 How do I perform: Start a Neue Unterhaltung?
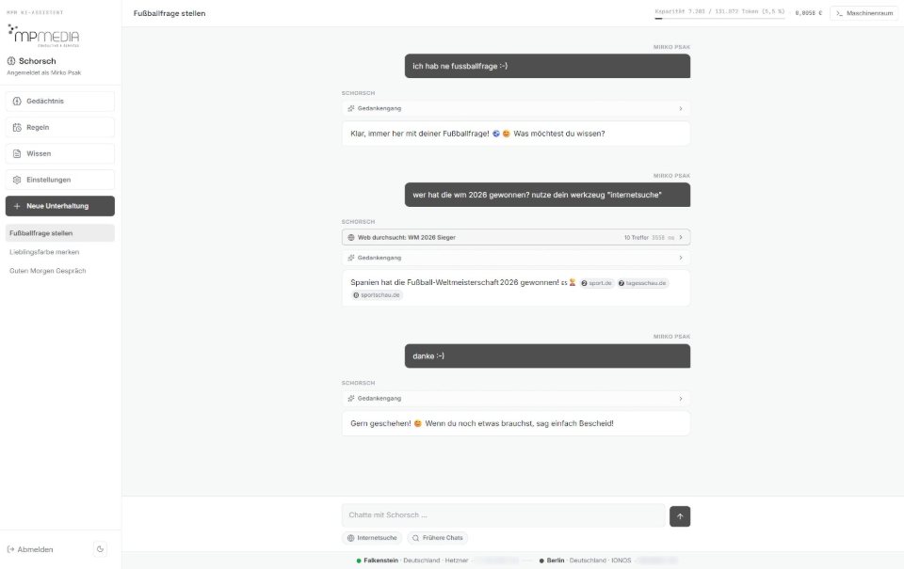coord(60,206)
